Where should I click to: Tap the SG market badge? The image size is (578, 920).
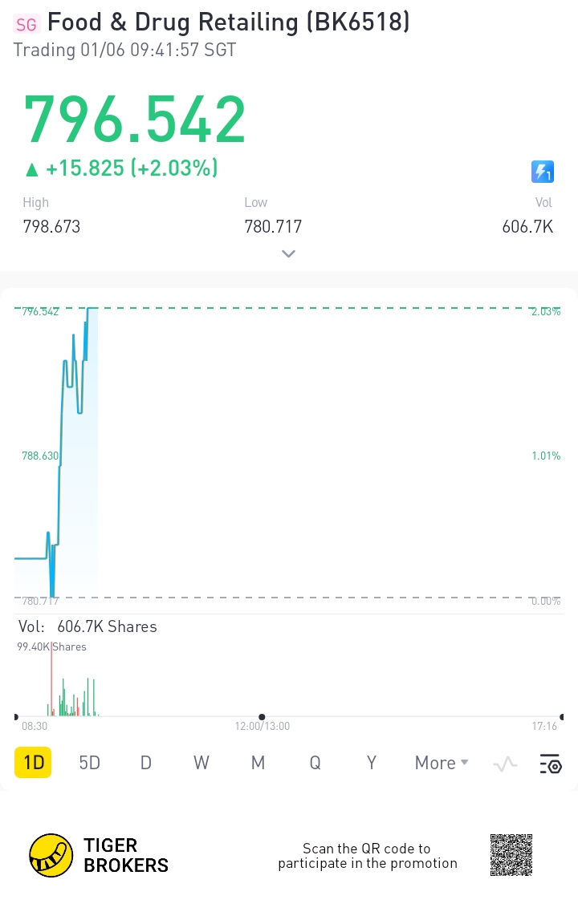pyautogui.click(x=26, y=24)
